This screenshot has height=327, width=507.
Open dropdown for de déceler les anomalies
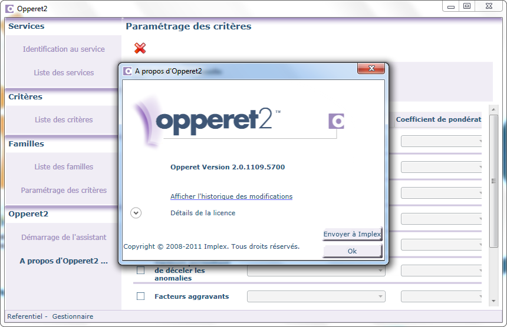[x=316, y=271]
